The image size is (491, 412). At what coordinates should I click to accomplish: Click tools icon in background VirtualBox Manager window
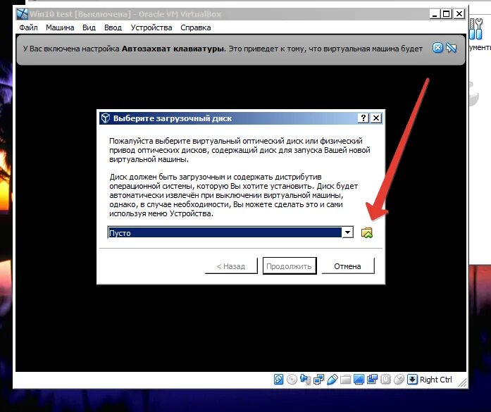tap(476, 29)
